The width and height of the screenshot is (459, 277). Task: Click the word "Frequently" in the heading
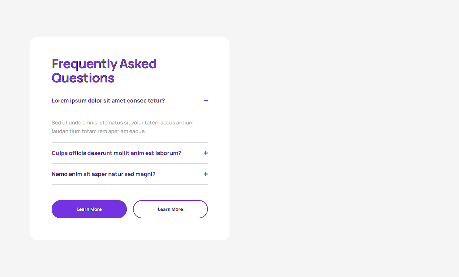click(x=84, y=64)
